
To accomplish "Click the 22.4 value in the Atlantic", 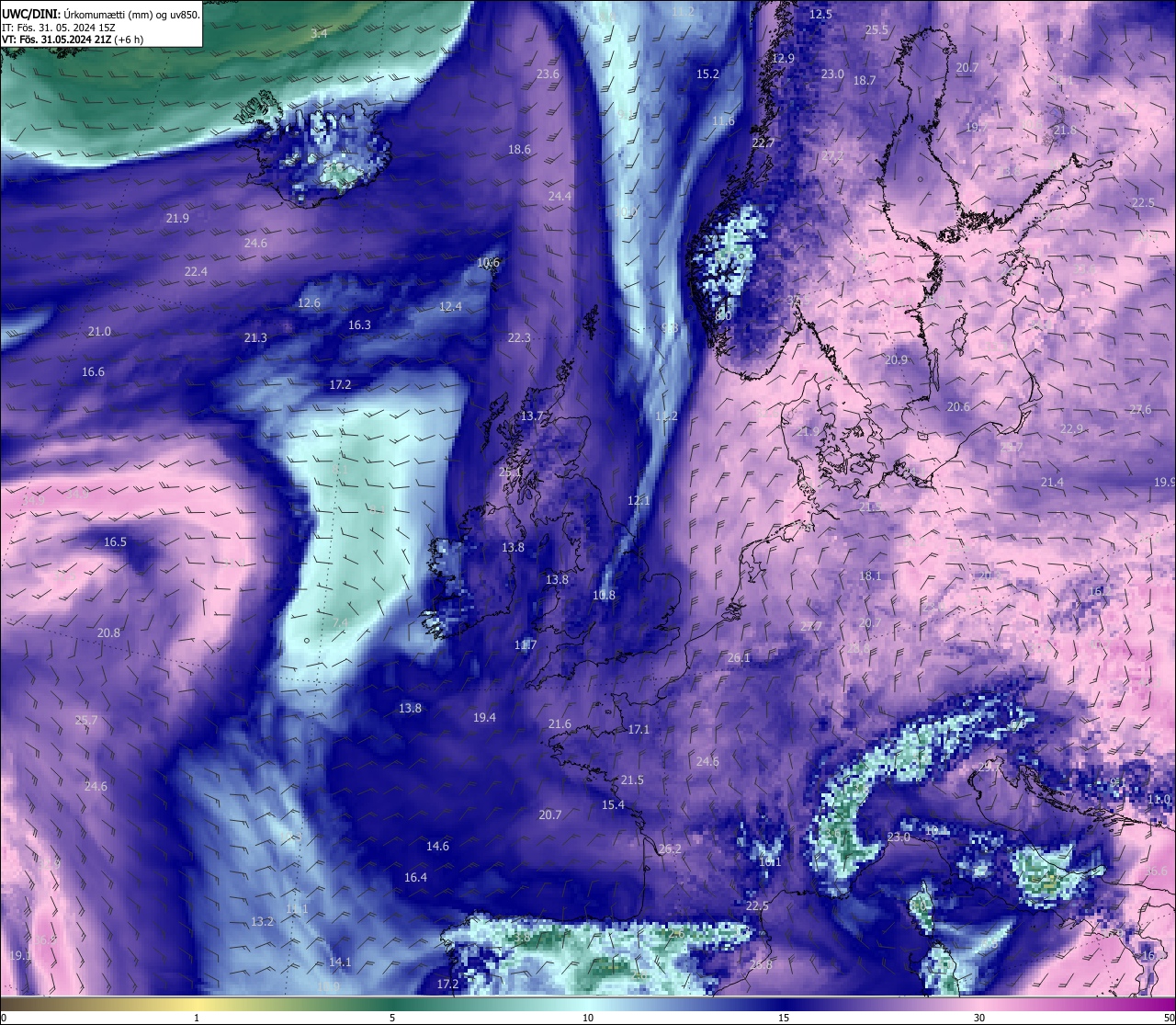I will tap(196, 272).
